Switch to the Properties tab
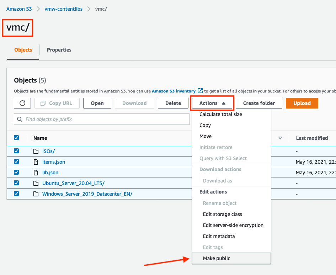The width and height of the screenshot is (336, 275). point(59,50)
